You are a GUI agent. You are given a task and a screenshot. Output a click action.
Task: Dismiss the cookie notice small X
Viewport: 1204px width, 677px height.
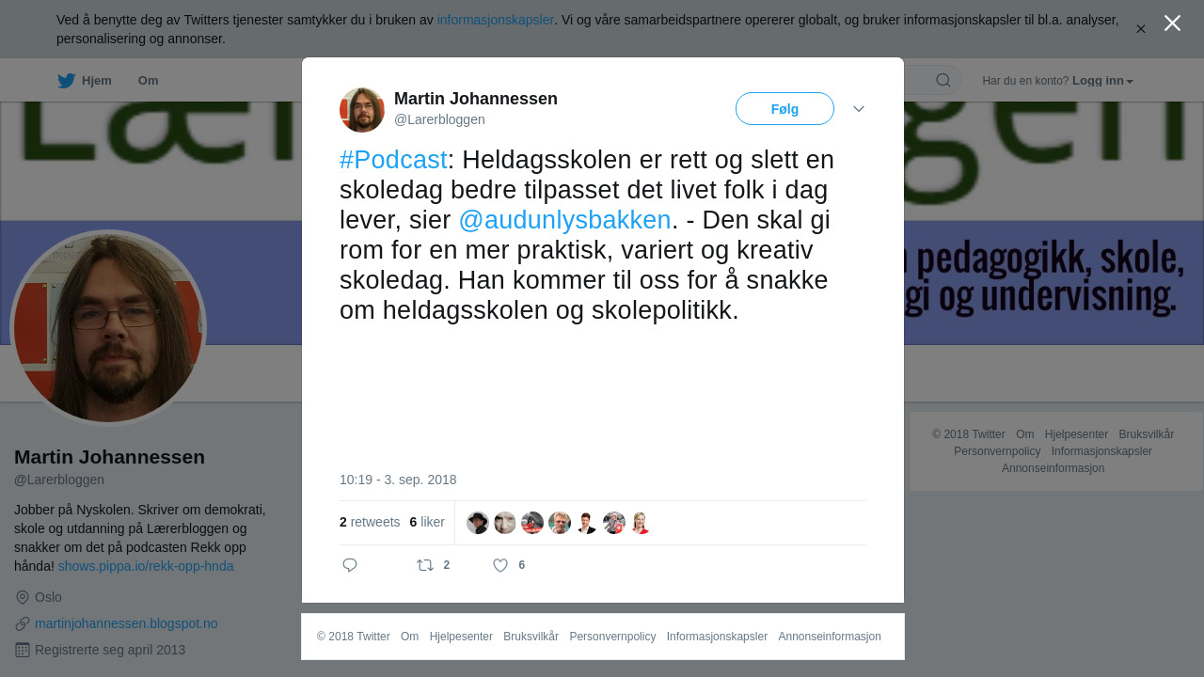(x=1140, y=29)
